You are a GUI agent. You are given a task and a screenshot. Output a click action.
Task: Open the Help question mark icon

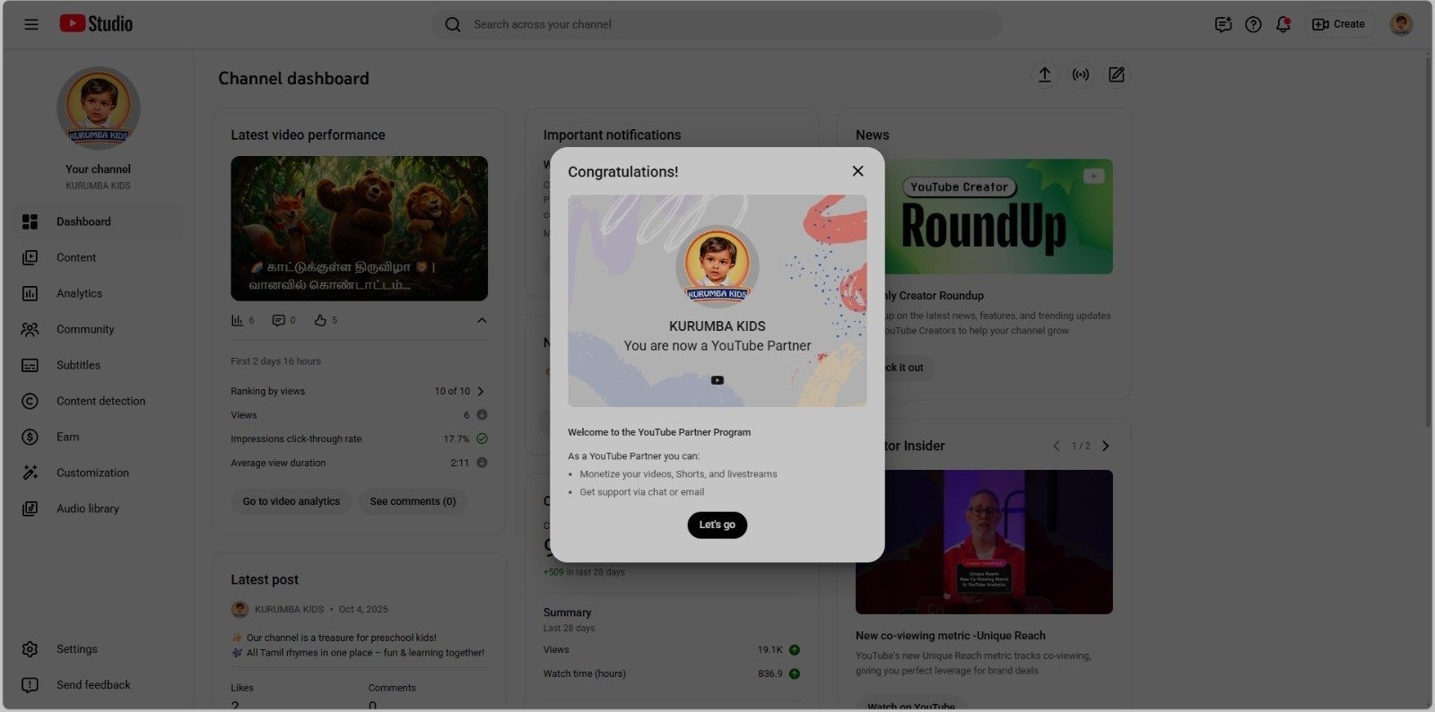click(x=1253, y=24)
